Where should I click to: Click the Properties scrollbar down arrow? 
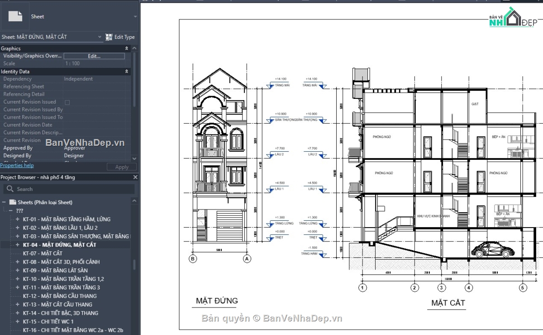click(x=134, y=158)
